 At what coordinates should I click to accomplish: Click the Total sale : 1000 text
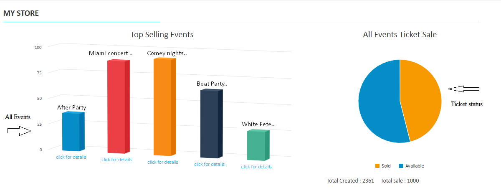click(x=400, y=181)
